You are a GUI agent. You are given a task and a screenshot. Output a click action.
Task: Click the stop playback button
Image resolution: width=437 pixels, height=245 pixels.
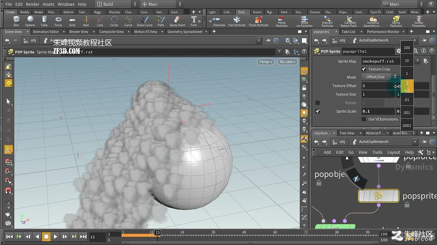(x=46, y=236)
